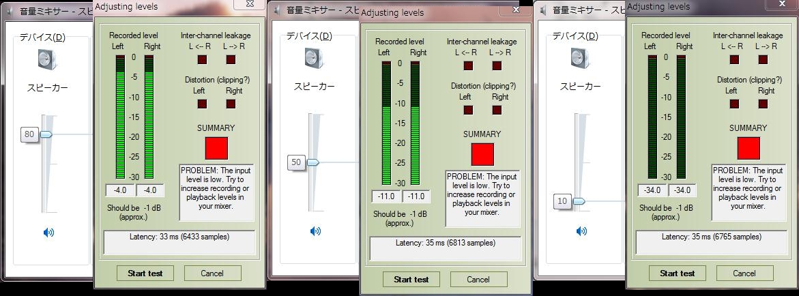Image resolution: width=799 pixels, height=296 pixels.
Task: Click L<-R leakage indicator in 6765 samples window
Action: pos(734,59)
